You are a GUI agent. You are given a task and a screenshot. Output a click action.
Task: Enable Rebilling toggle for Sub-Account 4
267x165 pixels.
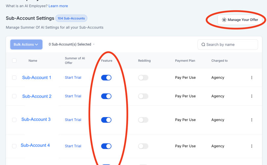[143, 146]
